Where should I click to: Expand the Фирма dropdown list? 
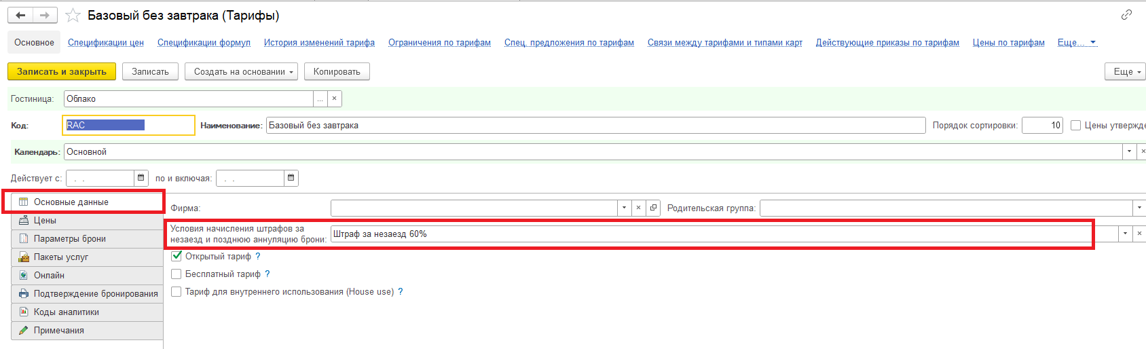coord(624,208)
